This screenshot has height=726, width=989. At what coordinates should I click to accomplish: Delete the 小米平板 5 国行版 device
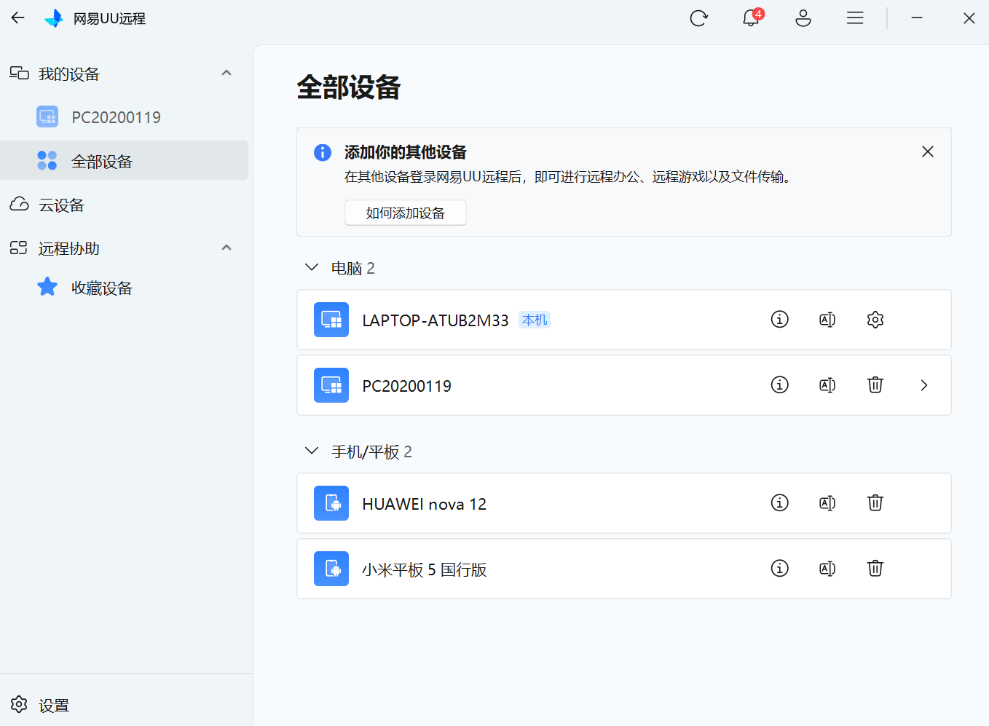(875, 569)
